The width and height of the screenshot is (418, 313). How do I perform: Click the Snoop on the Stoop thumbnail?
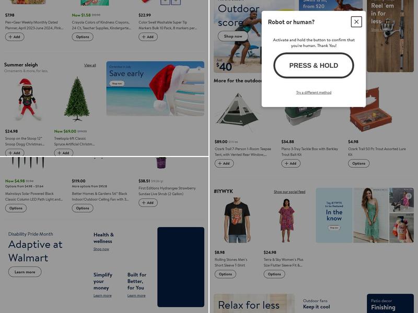coord(28,100)
